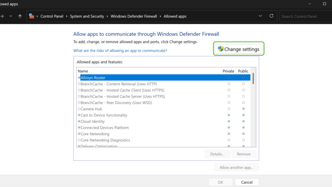The image size is (332, 187).
Task: Click Allow another app... button
Action: (236, 167)
